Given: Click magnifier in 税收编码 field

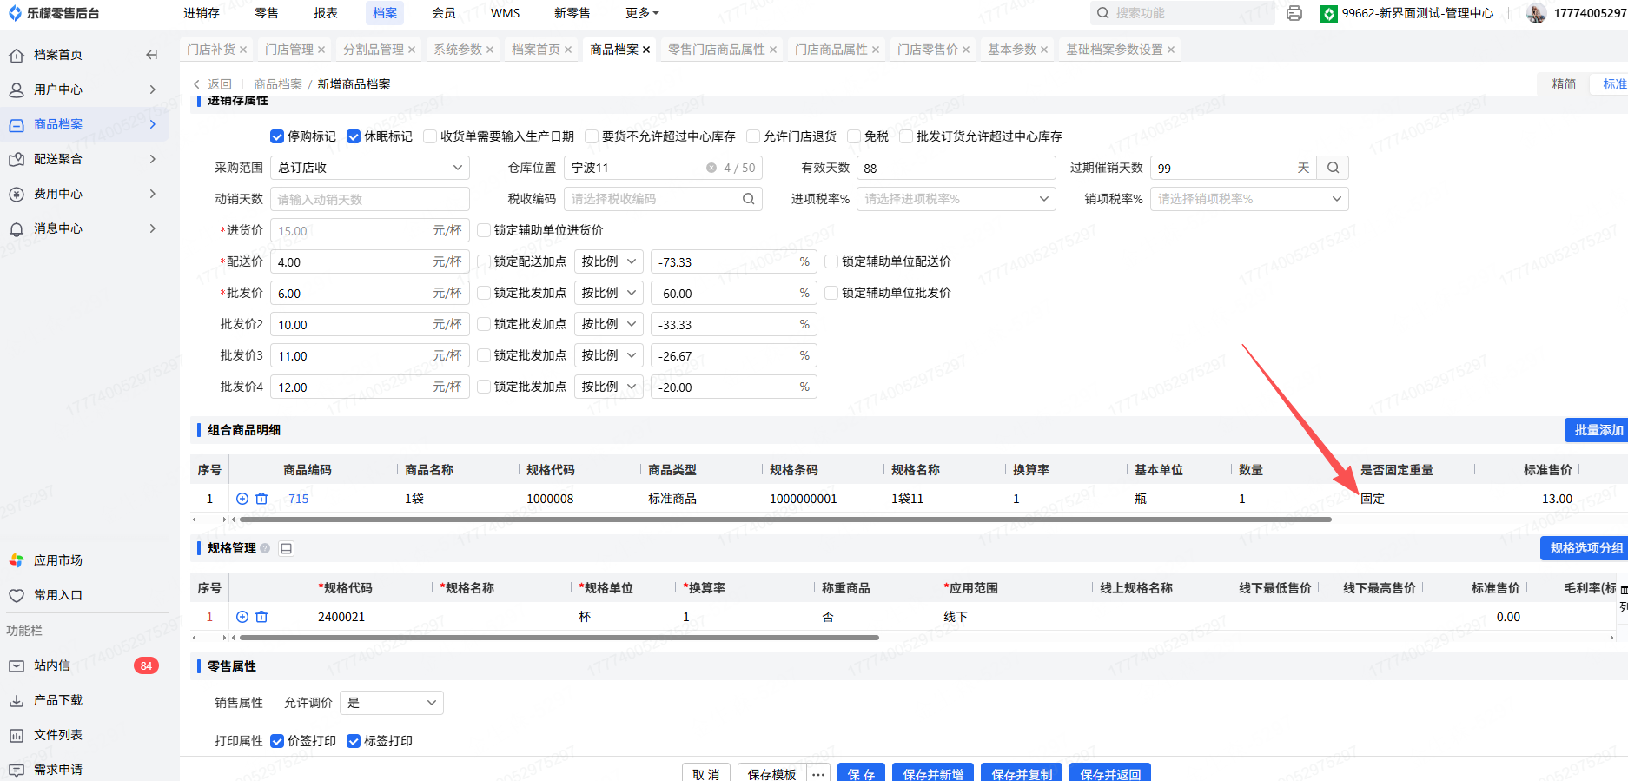Looking at the screenshot, I should (749, 199).
